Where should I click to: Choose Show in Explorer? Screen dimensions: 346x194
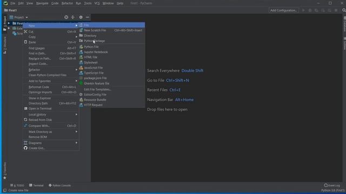[x=51, y=98]
